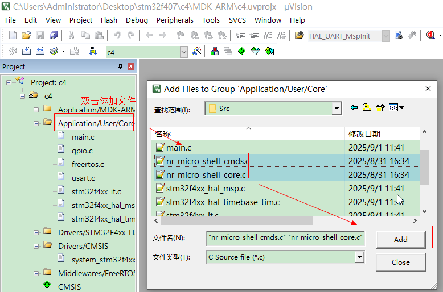Click the Copy toolbar icon
The height and width of the screenshot is (292, 443).
click(85, 36)
